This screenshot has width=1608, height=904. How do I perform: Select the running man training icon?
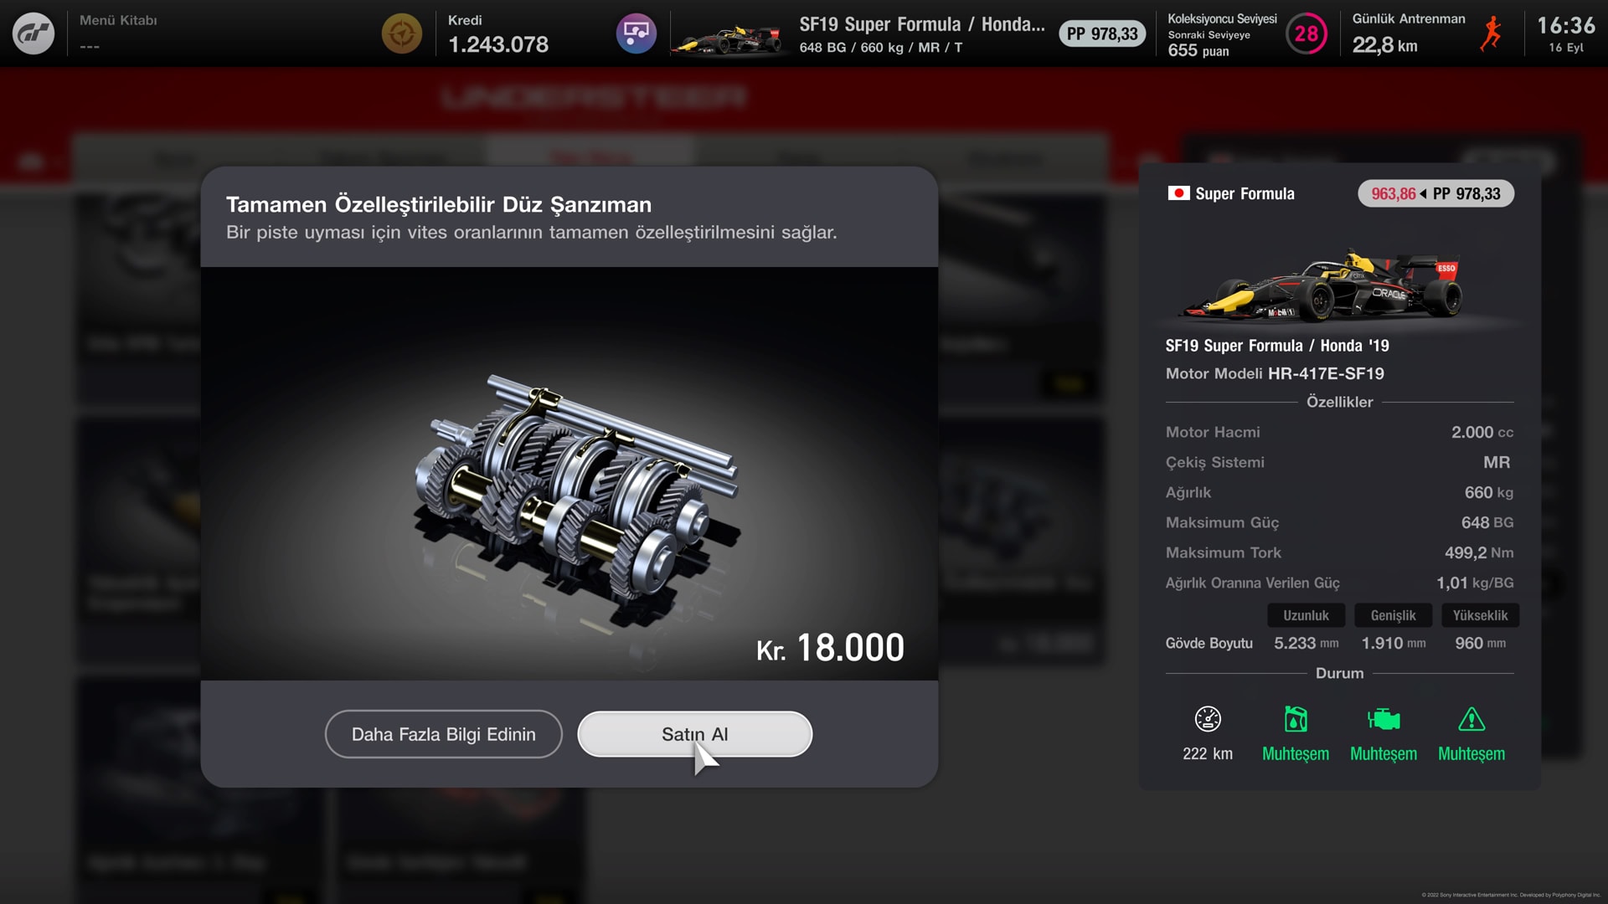[1492, 33]
